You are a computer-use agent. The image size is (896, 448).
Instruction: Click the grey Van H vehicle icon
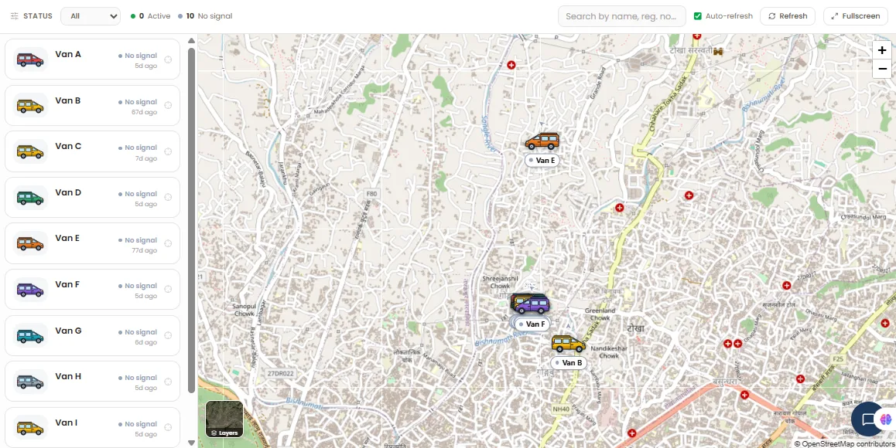tap(30, 382)
